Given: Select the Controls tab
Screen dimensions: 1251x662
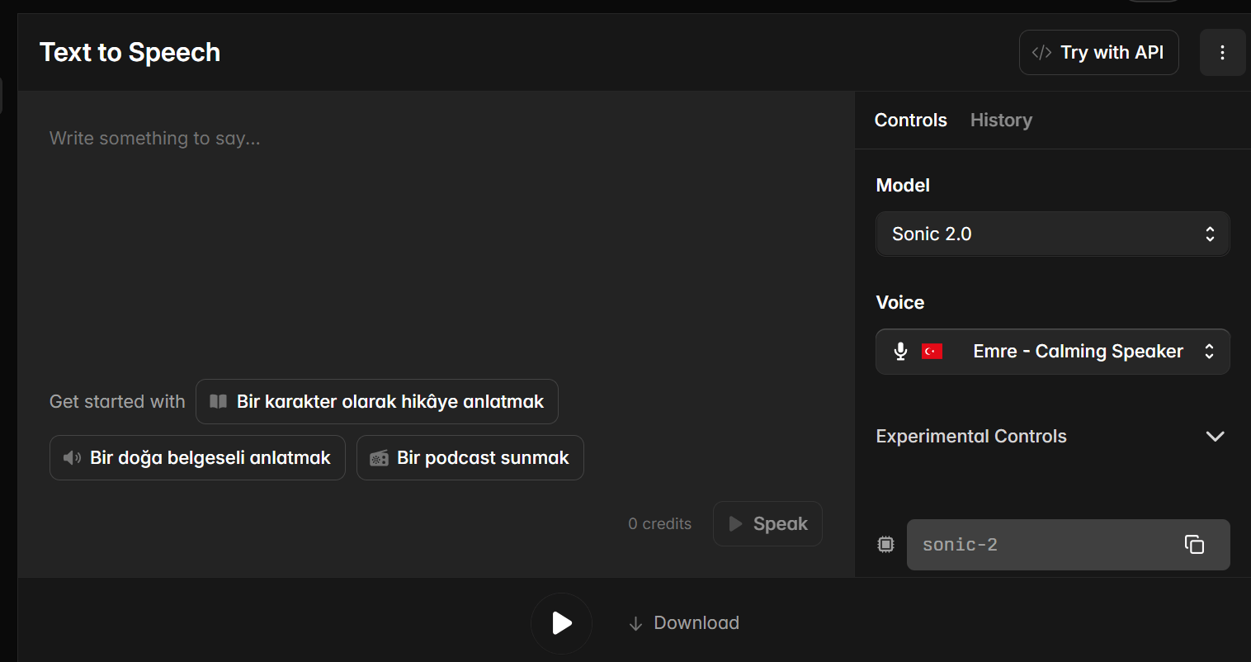Looking at the screenshot, I should pos(910,121).
